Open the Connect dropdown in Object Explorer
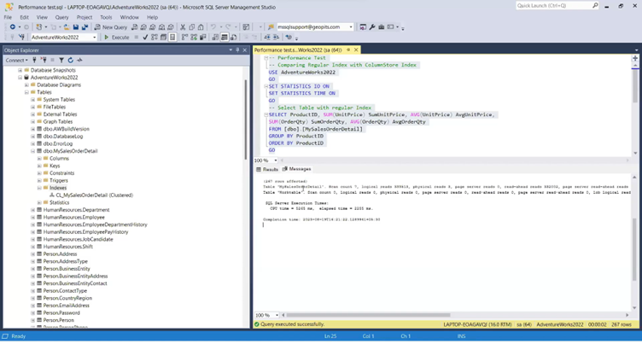The height and width of the screenshot is (344, 642). coord(17,61)
